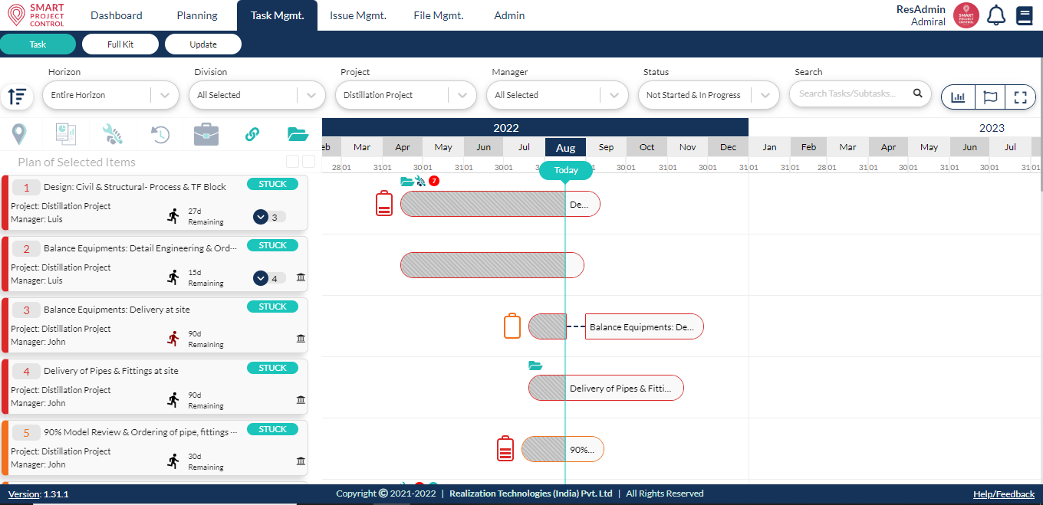Click the link icon above the Gantt chart

[251, 133]
